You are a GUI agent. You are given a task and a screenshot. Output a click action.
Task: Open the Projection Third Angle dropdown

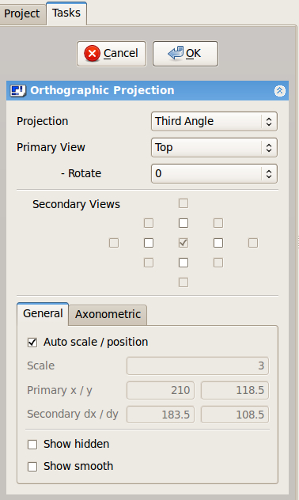point(214,122)
